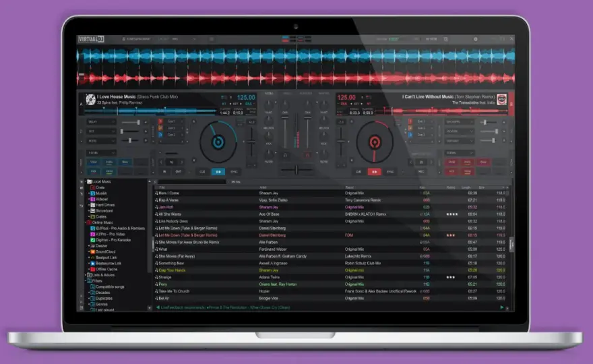This screenshot has width=593, height=364.
Task: Click the Digitrax Pro Karaoke icon
Action: [x=93, y=240]
